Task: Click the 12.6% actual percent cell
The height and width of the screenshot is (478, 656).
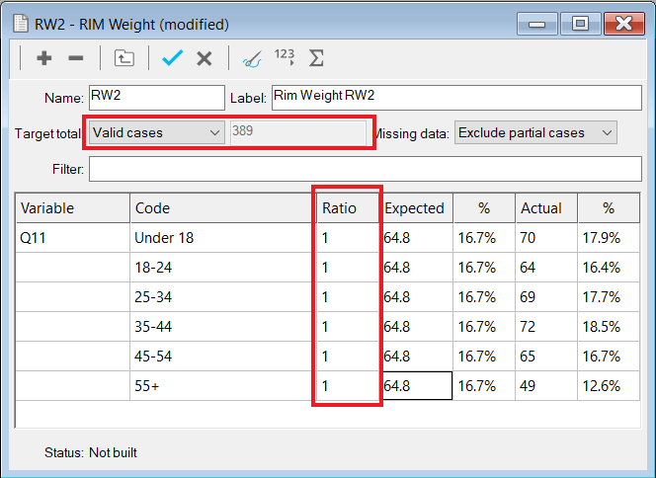Action: [609, 385]
